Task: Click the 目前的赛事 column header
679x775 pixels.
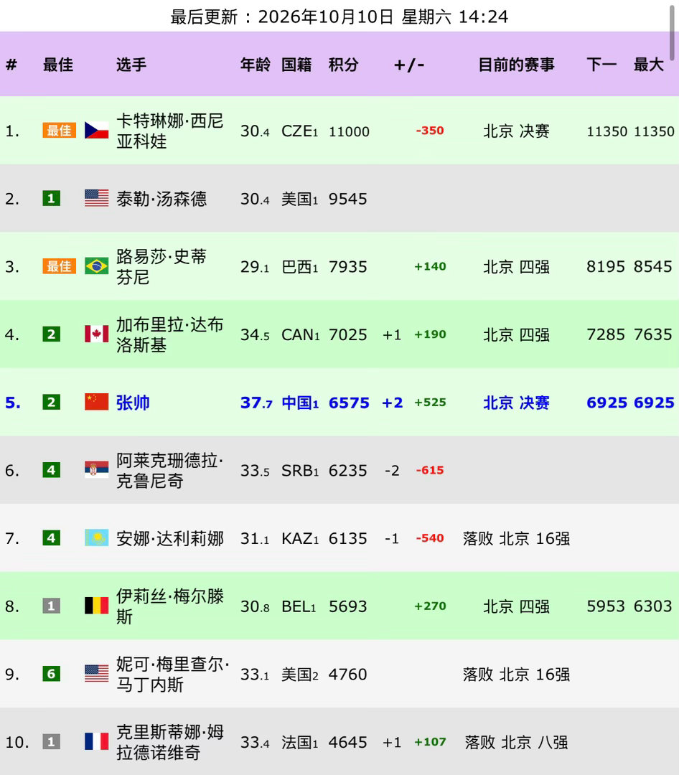Action: tap(516, 65)
